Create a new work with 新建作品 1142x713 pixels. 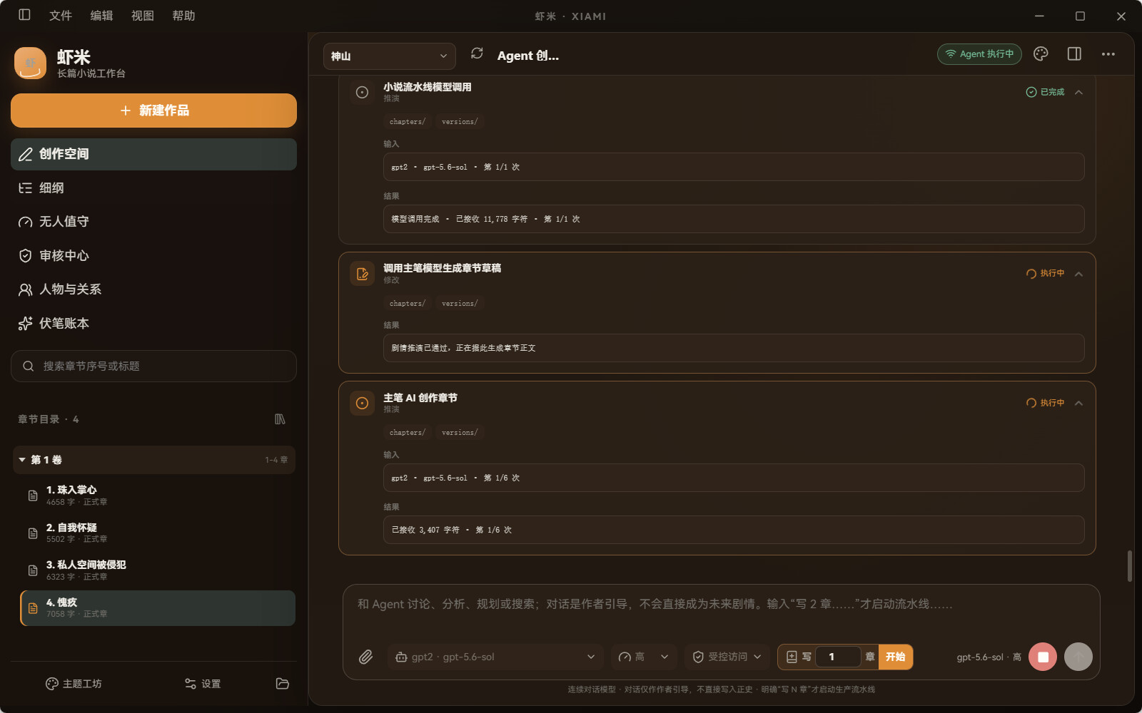153,111
